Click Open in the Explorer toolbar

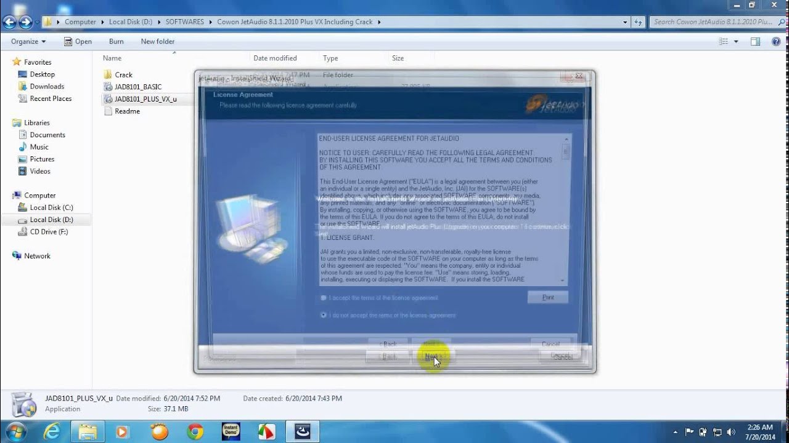(x=78, y=41)
